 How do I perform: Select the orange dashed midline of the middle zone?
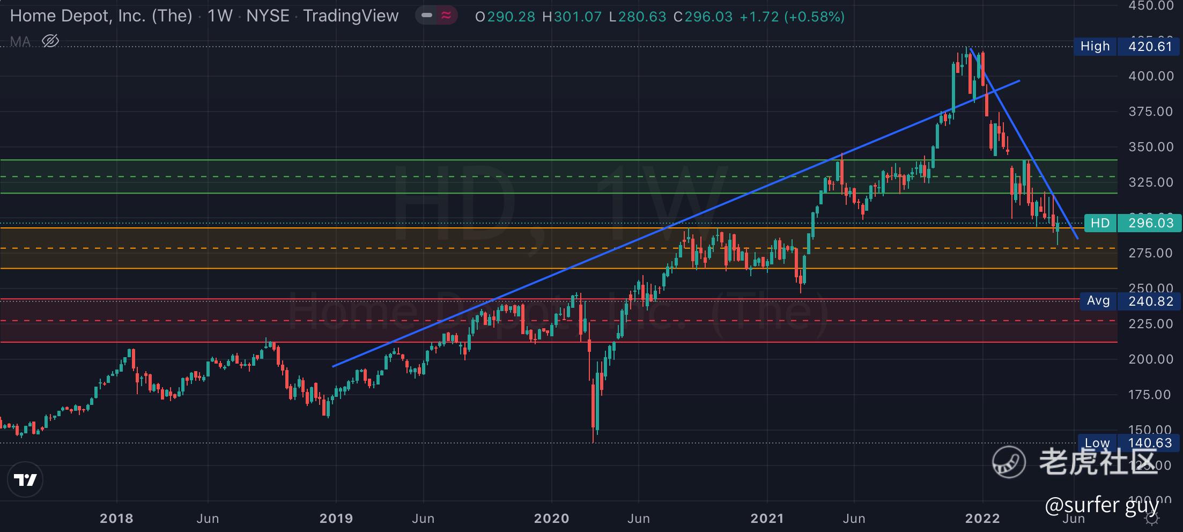pos(559,248)
